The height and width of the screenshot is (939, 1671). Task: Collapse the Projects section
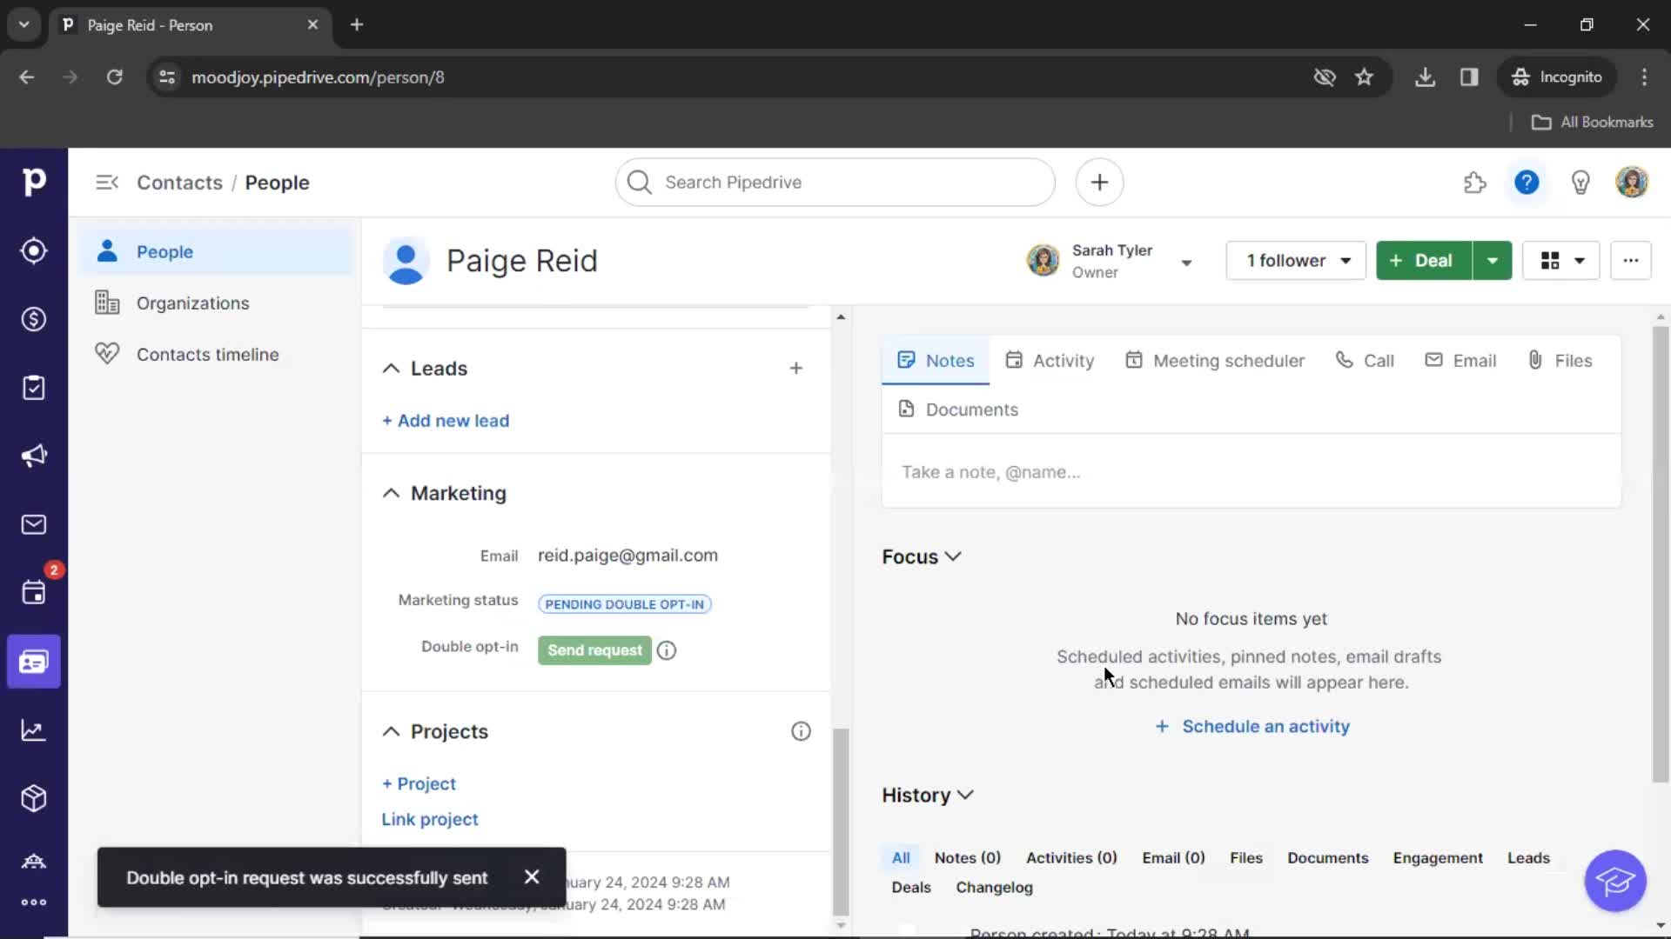[x=390, y=731]
